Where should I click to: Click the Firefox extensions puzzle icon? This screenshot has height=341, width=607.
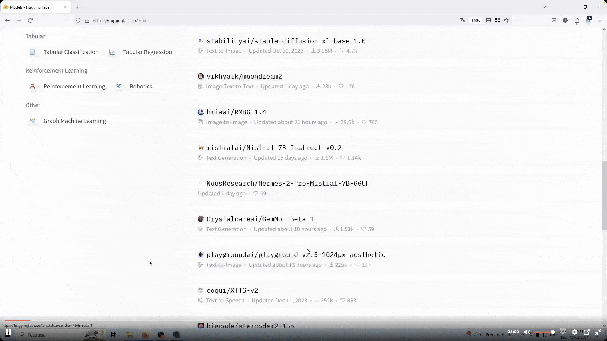(577, 21)
